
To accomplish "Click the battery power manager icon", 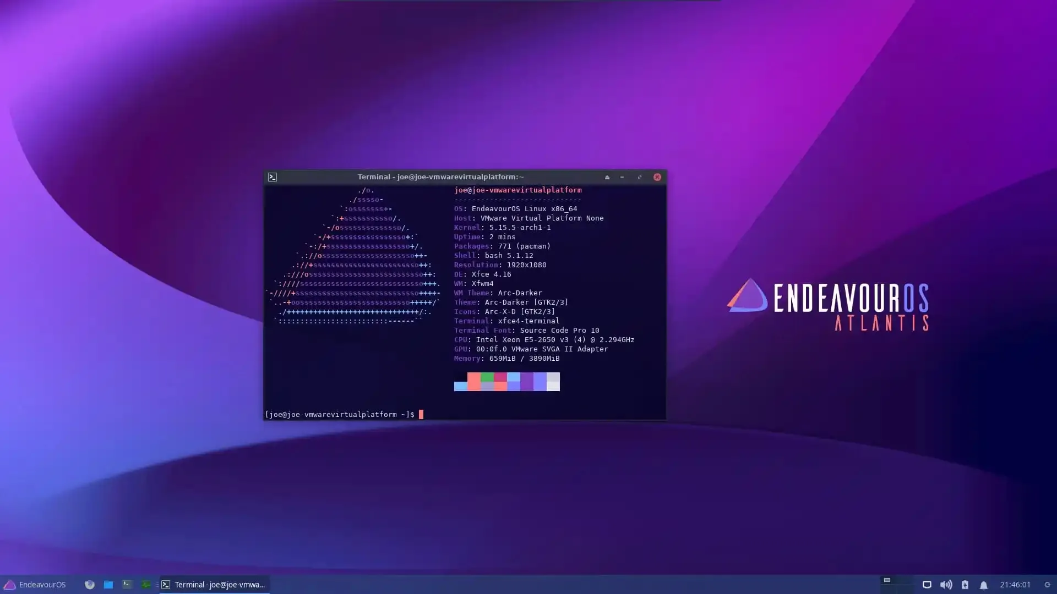I will click(965, 585).
